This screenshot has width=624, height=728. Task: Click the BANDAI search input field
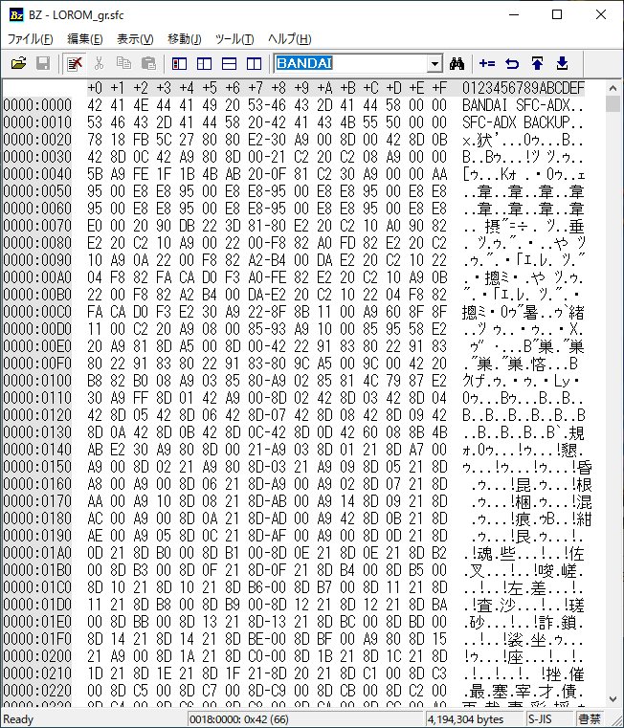pyautogui.click(x=351, y=63)
